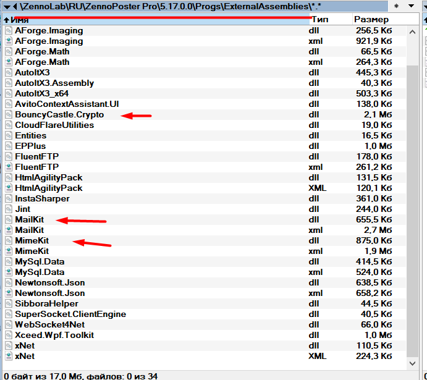Click the asterisk favorites button

click(397, 6)
